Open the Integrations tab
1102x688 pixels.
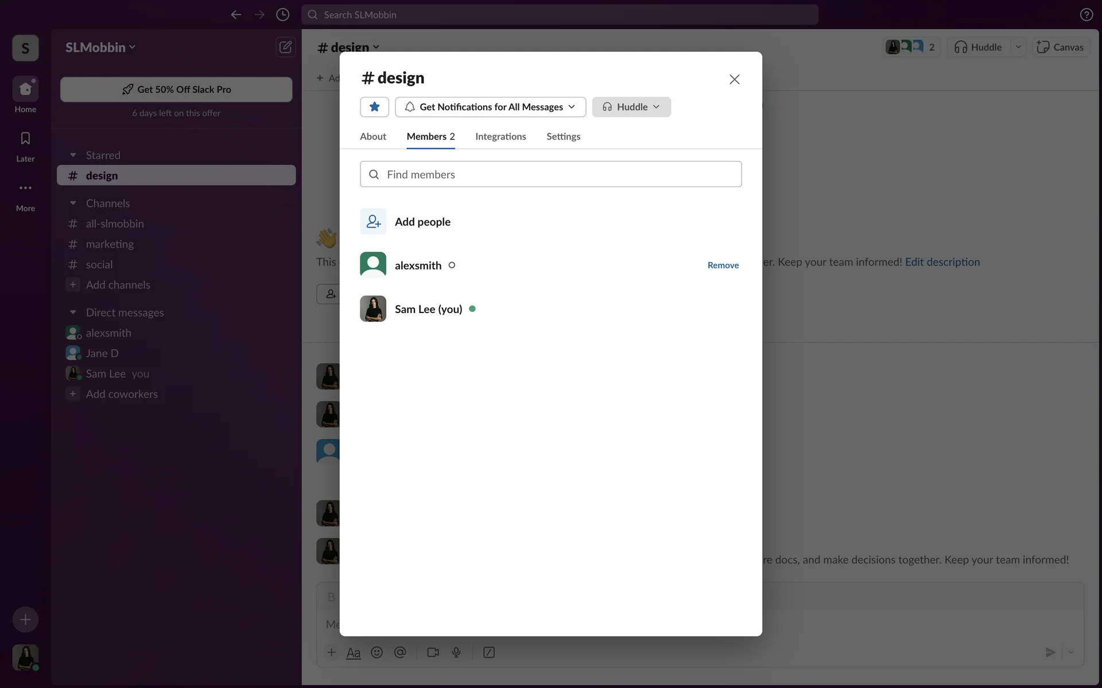[x=500, y=136]
